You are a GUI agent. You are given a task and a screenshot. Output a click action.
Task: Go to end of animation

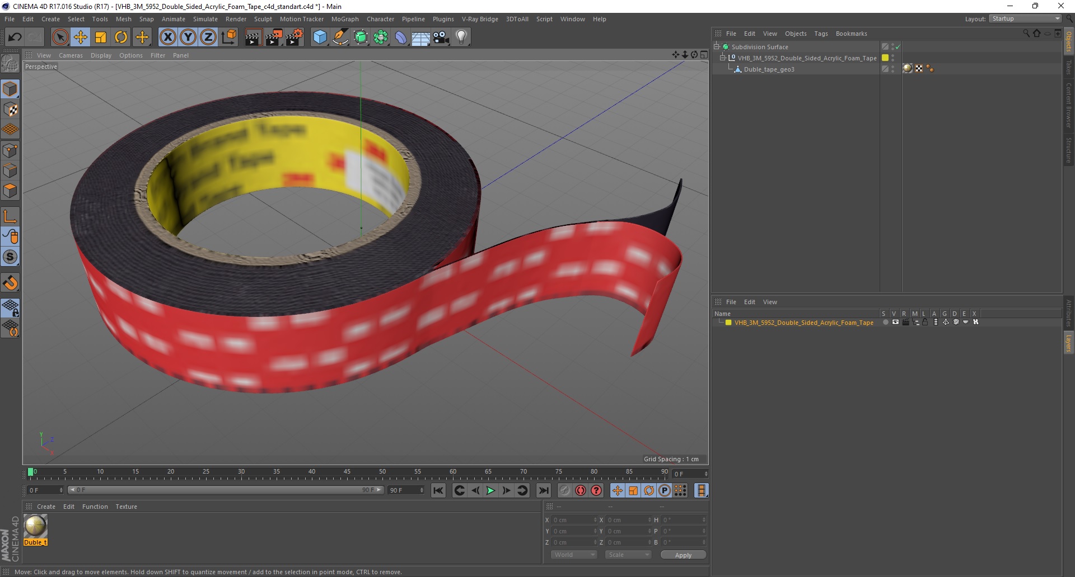(x=543, y=490)
